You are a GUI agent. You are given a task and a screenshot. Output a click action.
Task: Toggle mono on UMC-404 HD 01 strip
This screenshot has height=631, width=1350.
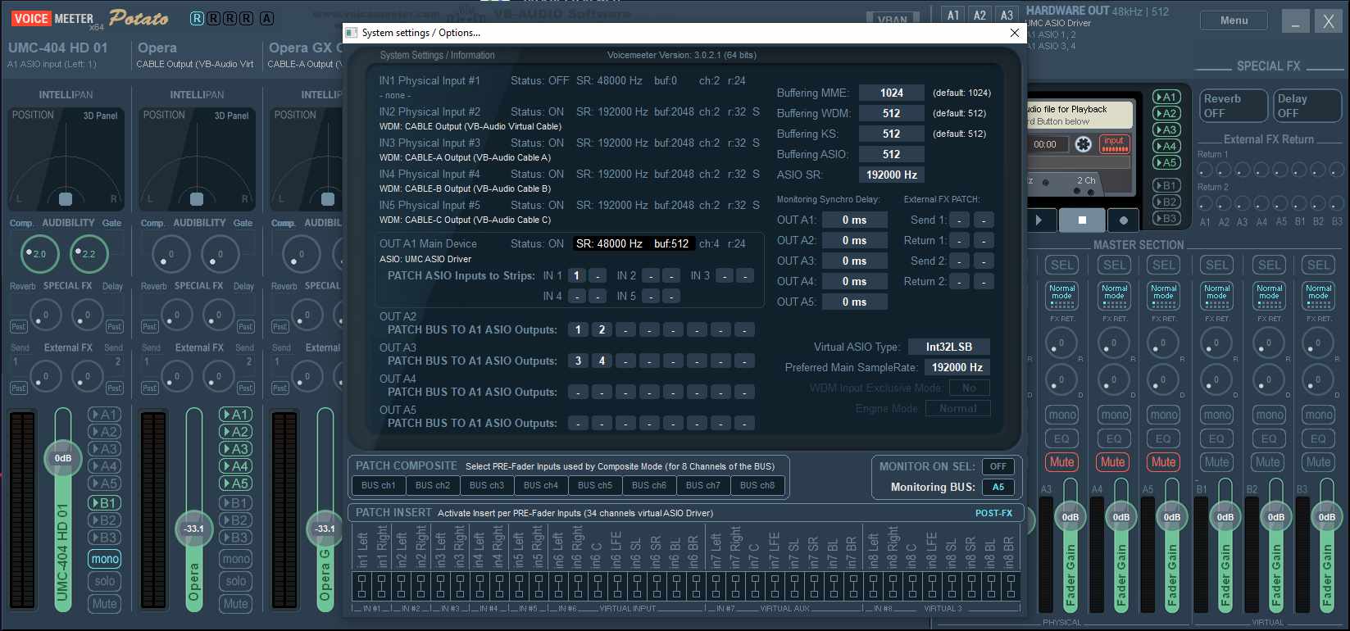(x=104, y=559)
